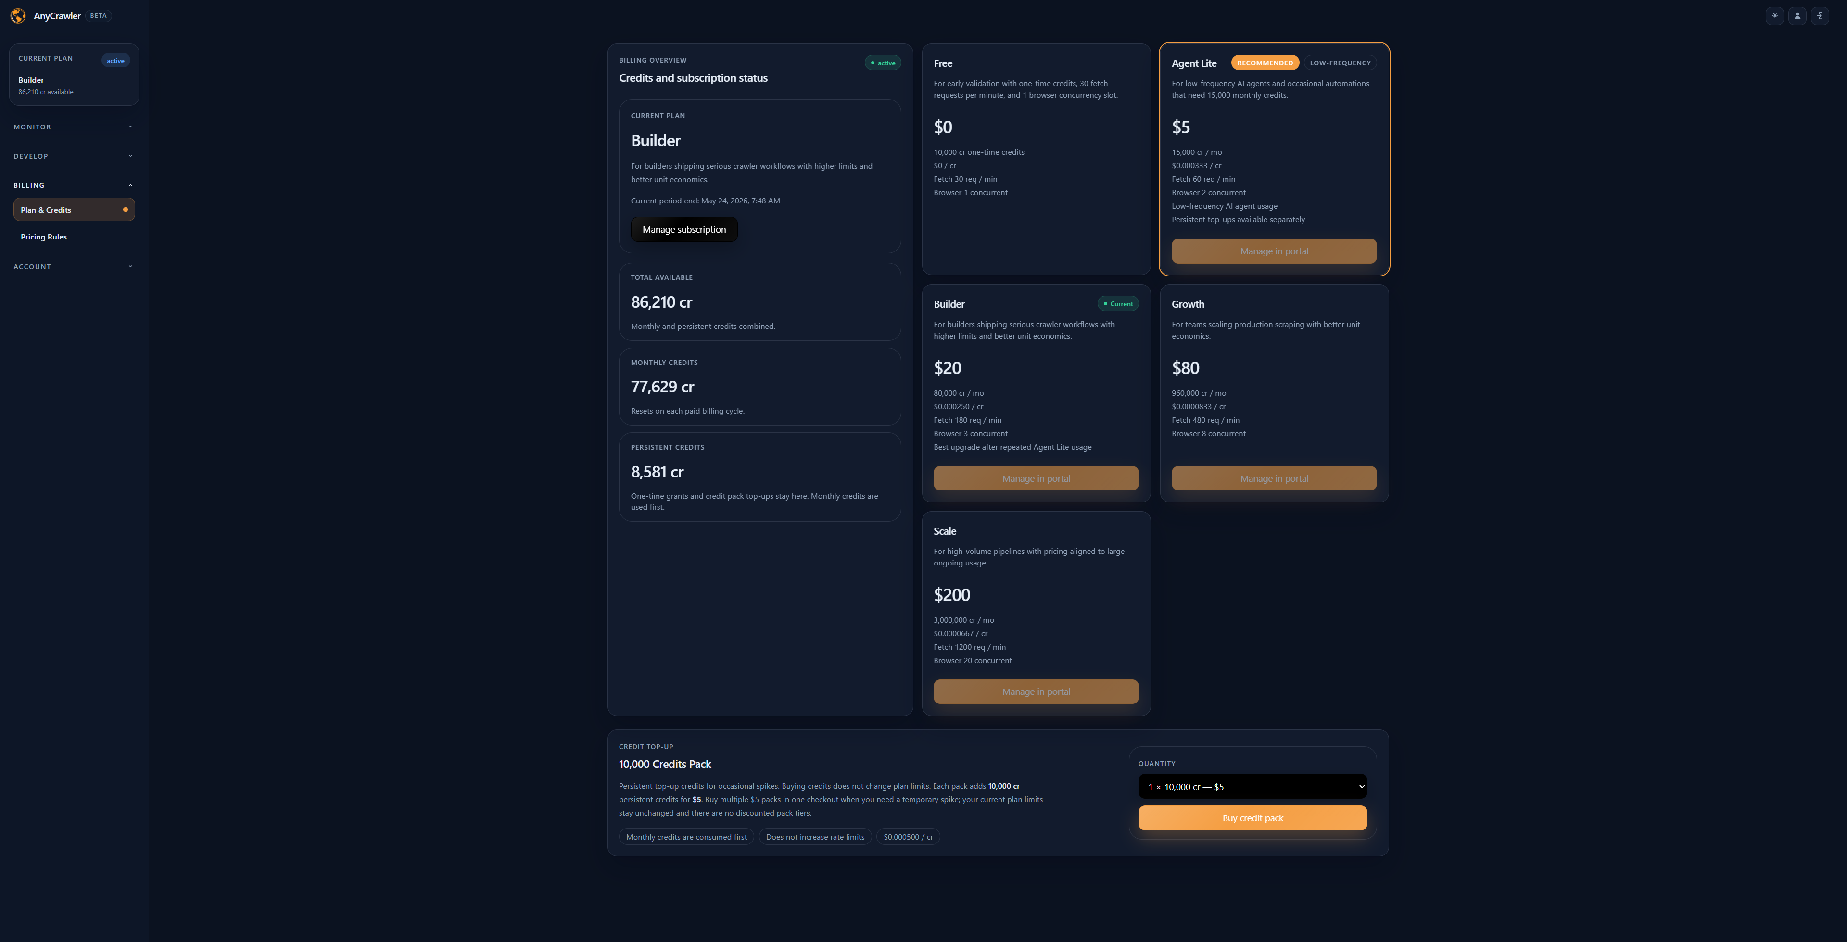
Task: Click the LOW-FREQUENCY tag on Agent Lite
Action: 1340,63
